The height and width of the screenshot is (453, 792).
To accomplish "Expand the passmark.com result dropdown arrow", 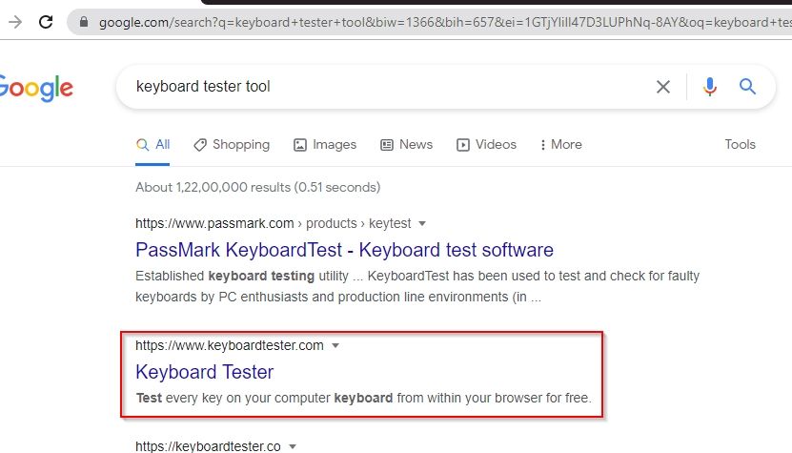I will (x=422, y=223).
